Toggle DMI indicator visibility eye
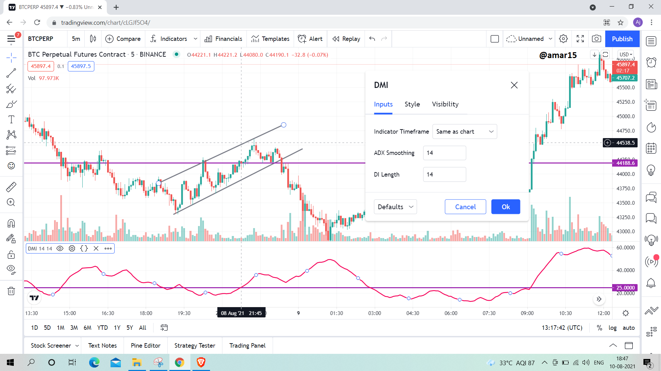Image resolution: width=661 pixels, height=371 pixels. click(x=60, y=248)
